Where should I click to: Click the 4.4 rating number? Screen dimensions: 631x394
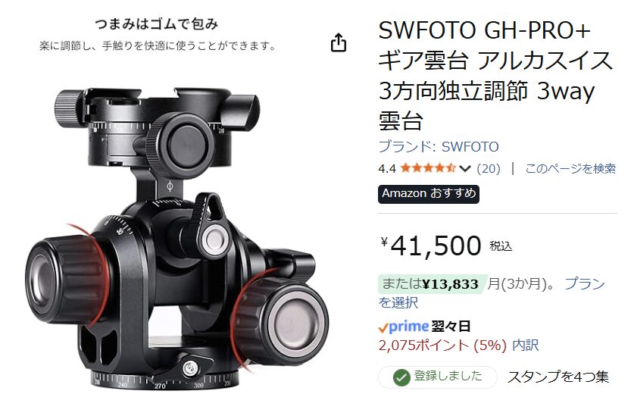click(387, 168)
